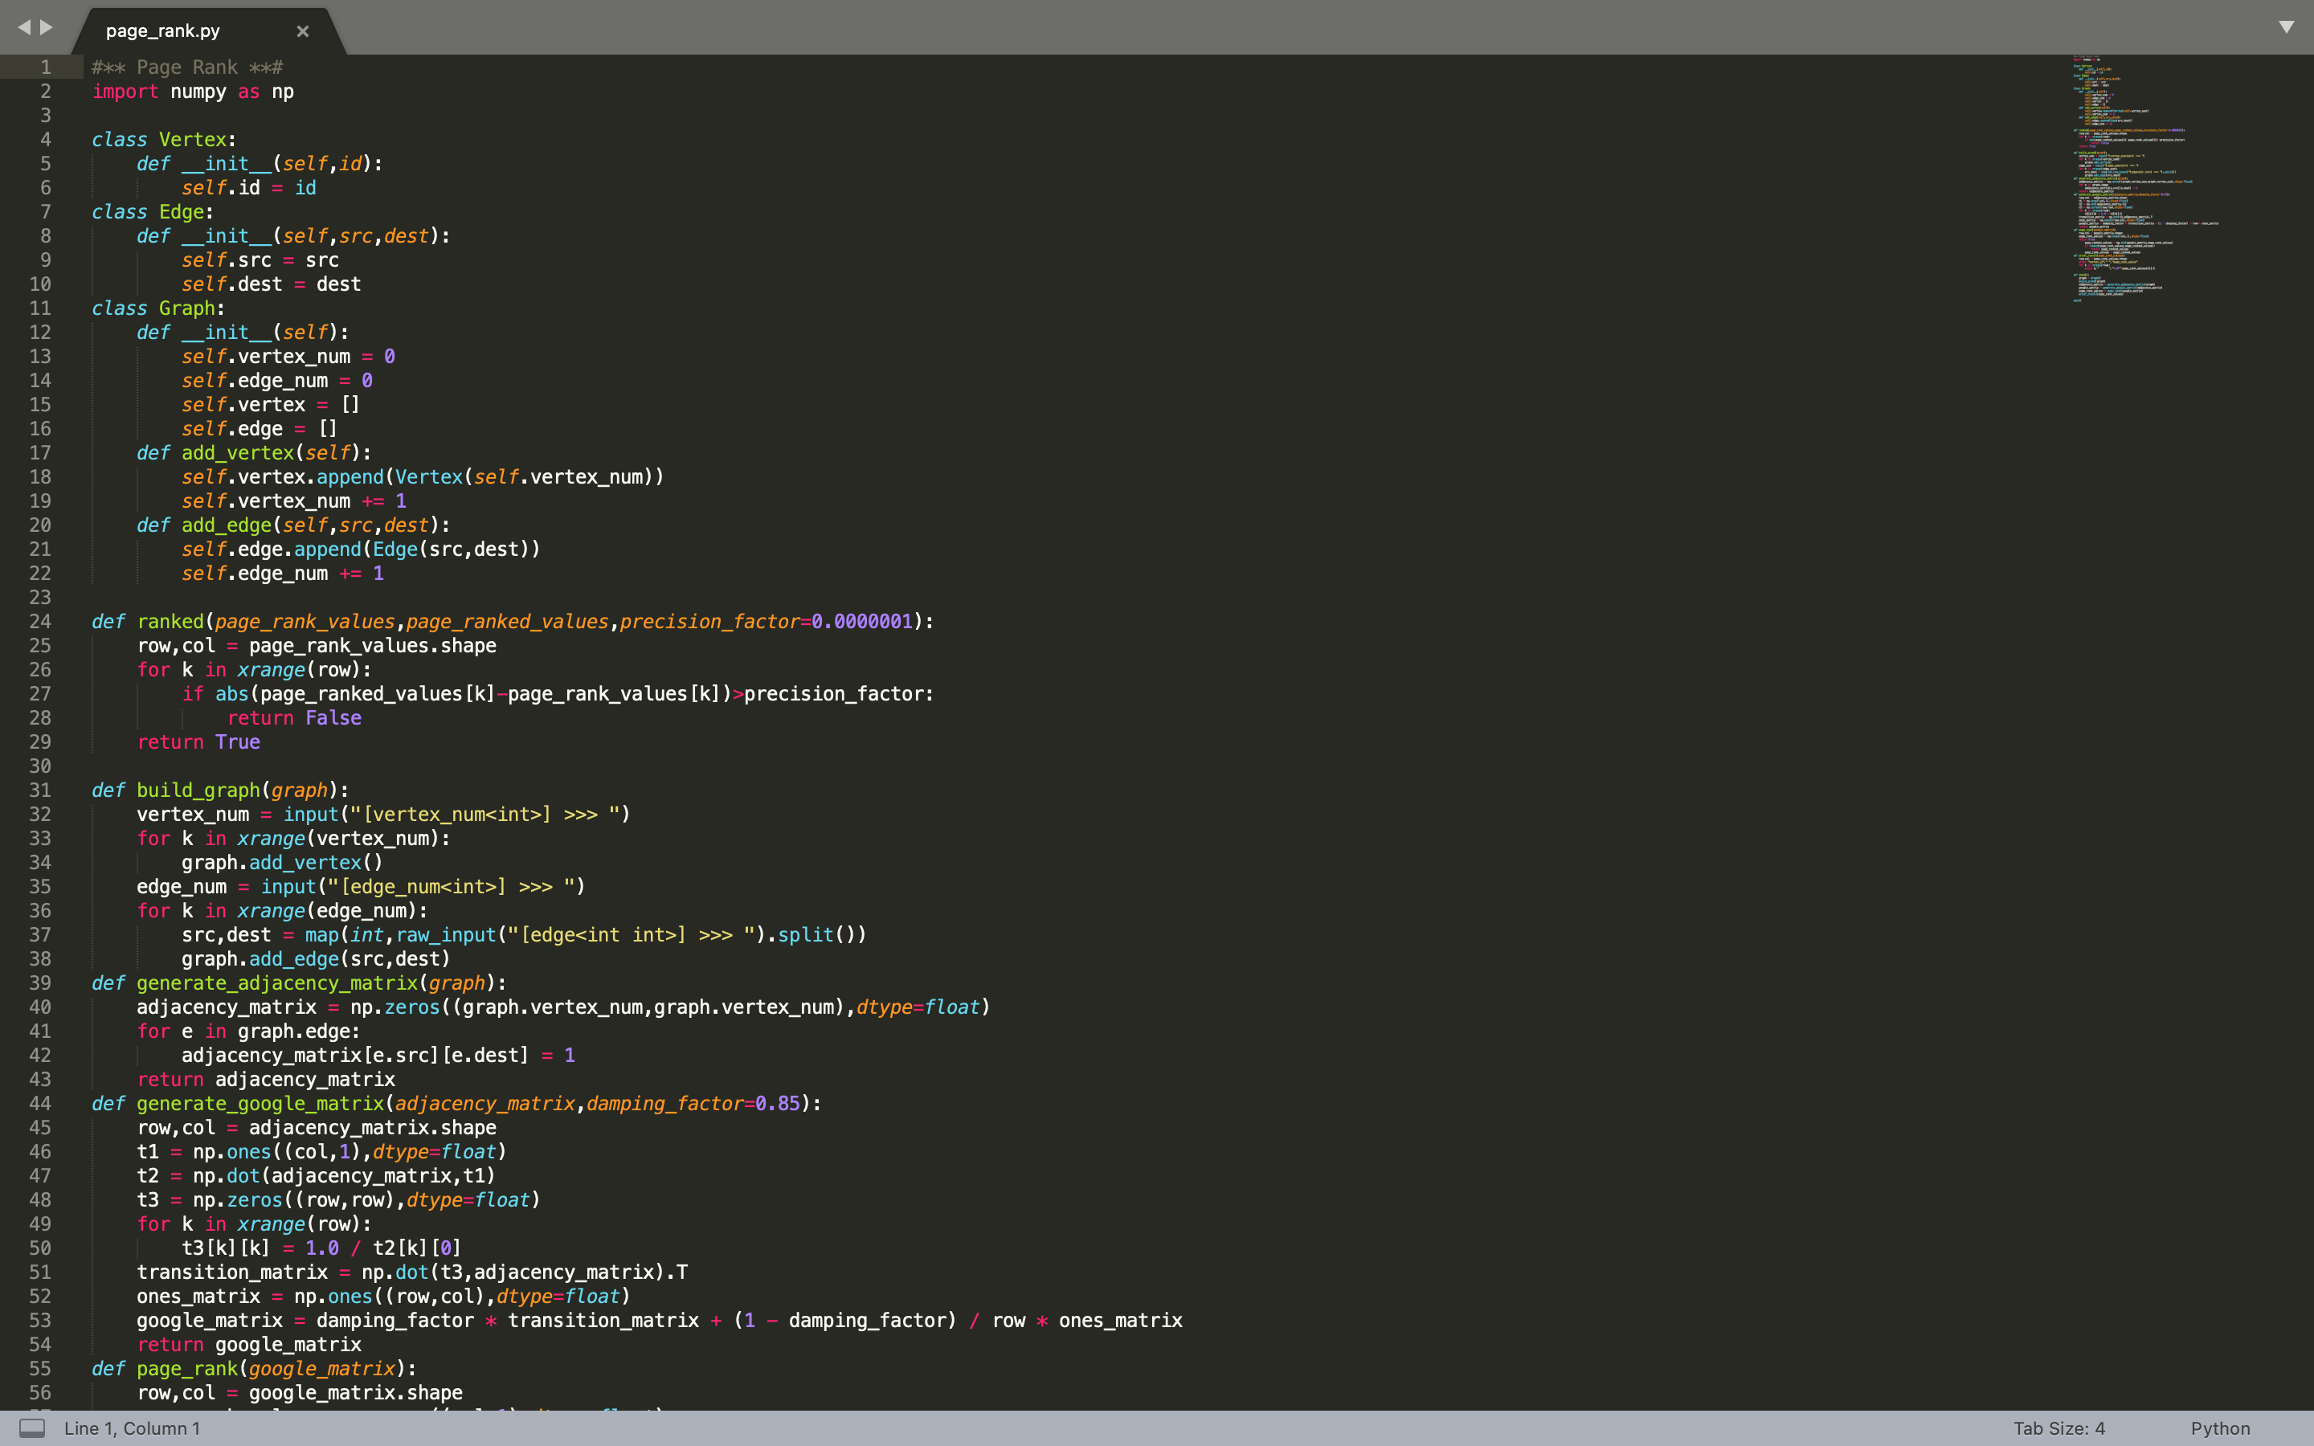
Task: Click line number 11 in the gutter
Action: click(x=40, y=308)
